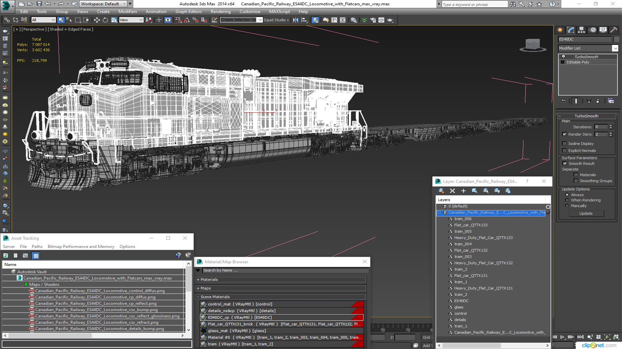This screenshot has width=622, height=349.
Task: Click the ES40DC object name field
Action: (585, 39)
